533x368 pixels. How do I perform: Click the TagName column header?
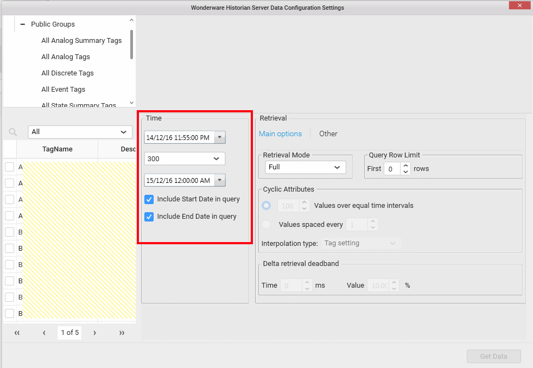[x=58, y=149]
